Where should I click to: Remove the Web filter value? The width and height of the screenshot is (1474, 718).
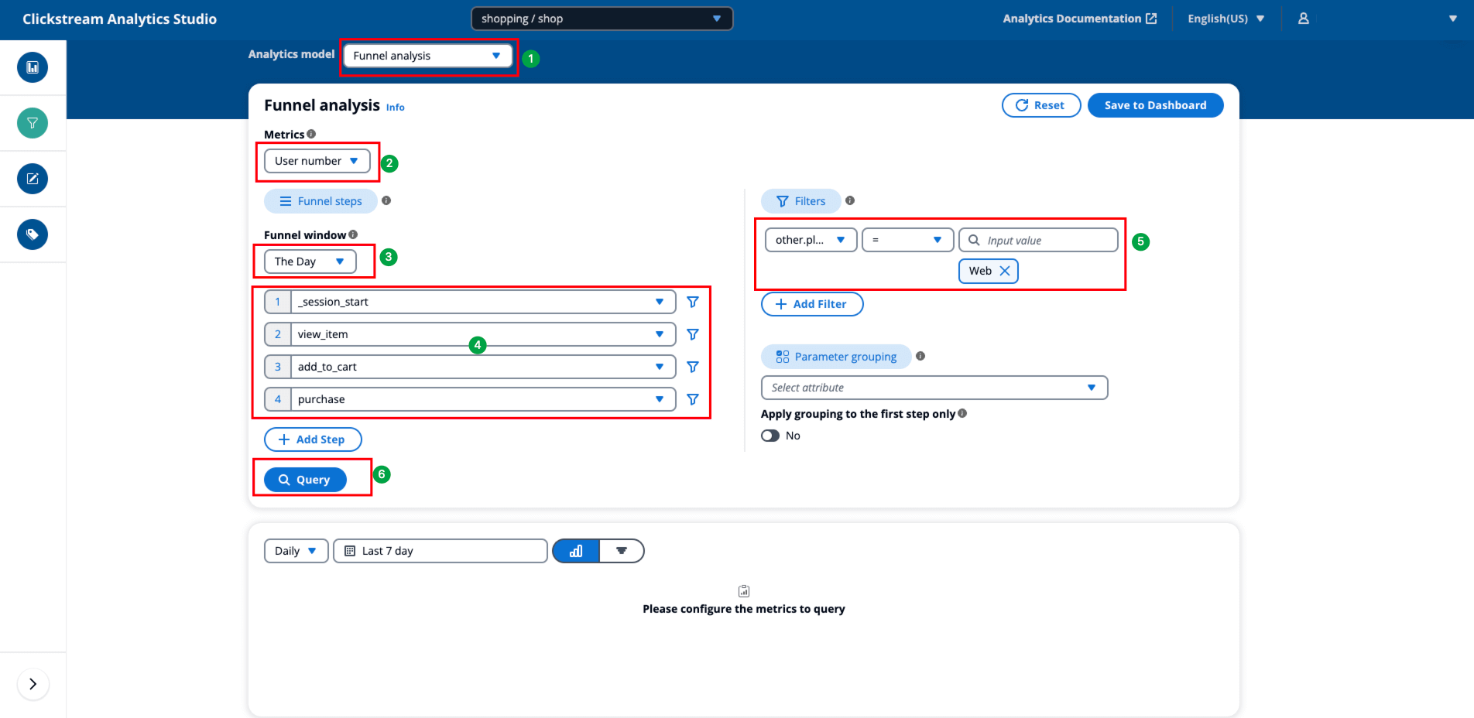(x=1005, y=271)
